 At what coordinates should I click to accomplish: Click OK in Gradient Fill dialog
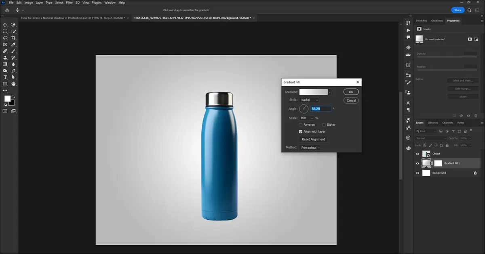coord(351,92)
